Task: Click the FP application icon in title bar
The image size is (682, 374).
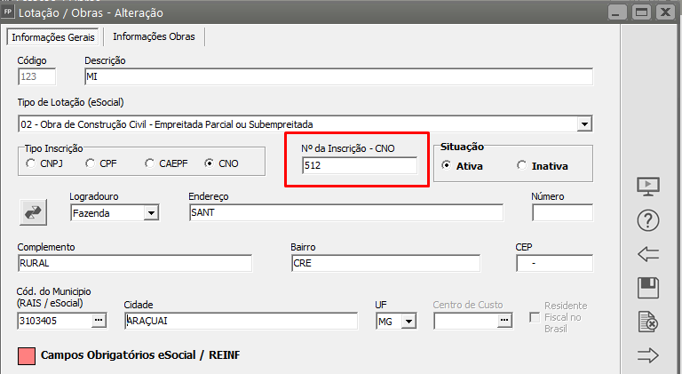Action: pos(7,12)
